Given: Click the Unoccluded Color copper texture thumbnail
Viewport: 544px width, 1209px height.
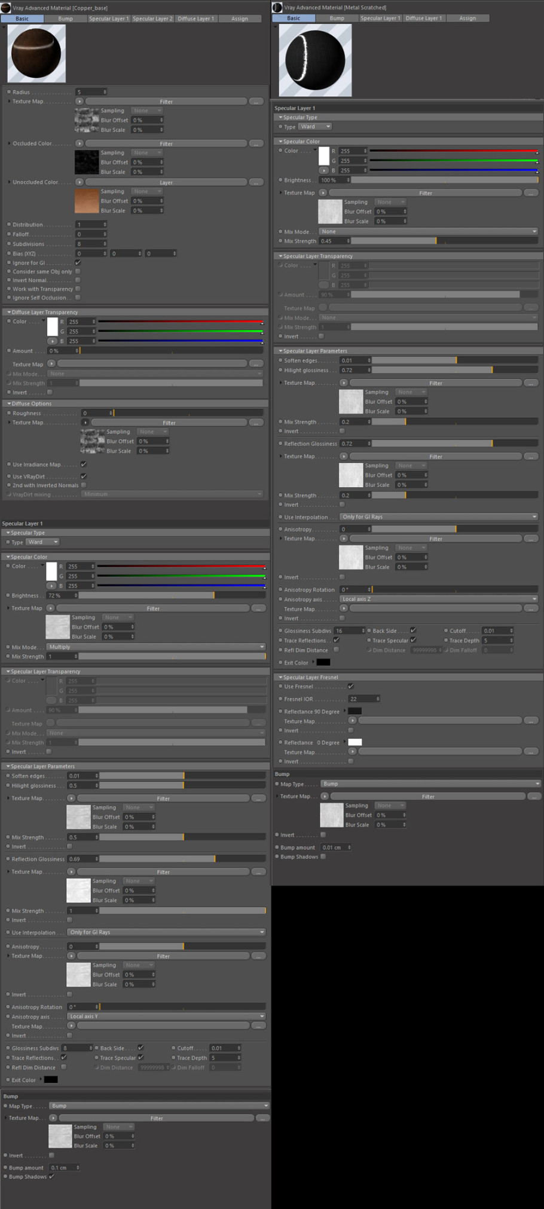Looking at the screenshot, I should pyautogui.click(x=87, y=201).
